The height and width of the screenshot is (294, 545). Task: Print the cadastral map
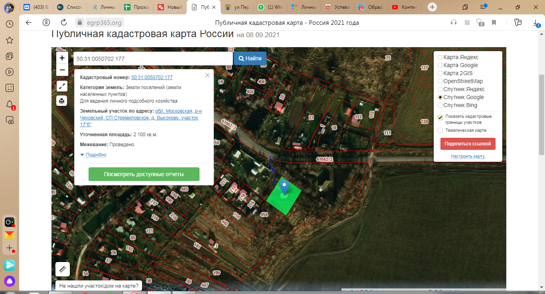[62, 101]
